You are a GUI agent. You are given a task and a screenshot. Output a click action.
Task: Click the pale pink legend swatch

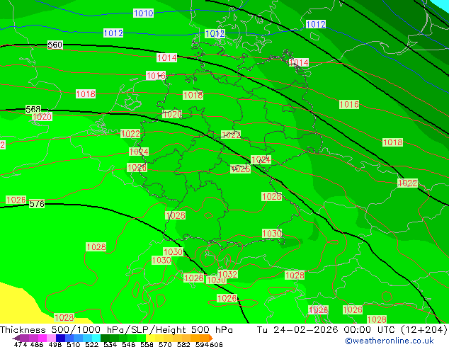(x=51, y=338)
